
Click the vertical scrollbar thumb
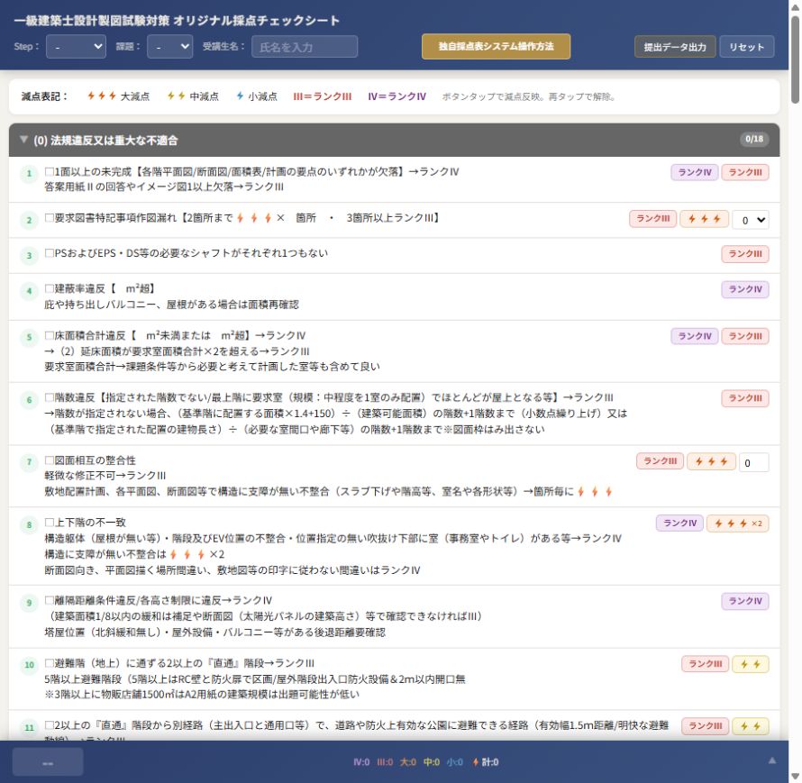[796, 59]
